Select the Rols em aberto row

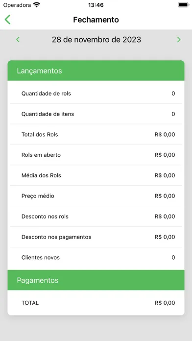click(x=96, y=155)
